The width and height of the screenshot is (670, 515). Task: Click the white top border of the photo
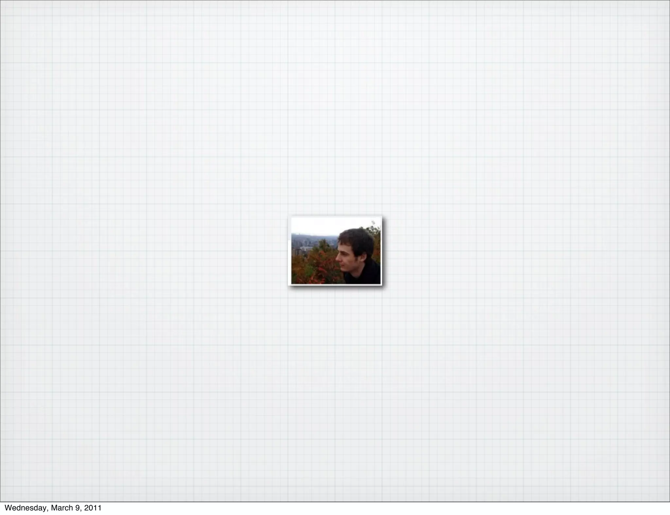pos(335,217)
